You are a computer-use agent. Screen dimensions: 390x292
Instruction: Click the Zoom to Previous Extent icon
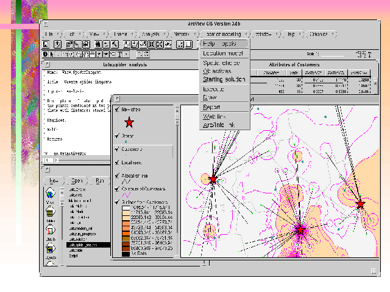pyautogui.click(x=168, y=44)
